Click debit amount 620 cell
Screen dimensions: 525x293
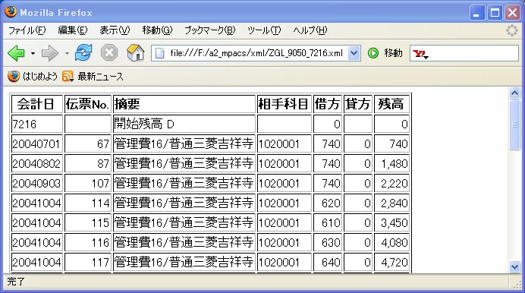tap(328, 203)
